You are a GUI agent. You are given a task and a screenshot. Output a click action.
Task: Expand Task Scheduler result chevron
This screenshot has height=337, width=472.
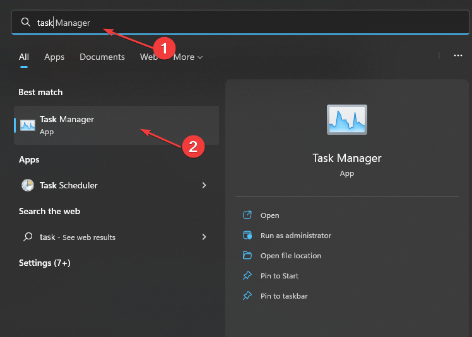point(204,185)
